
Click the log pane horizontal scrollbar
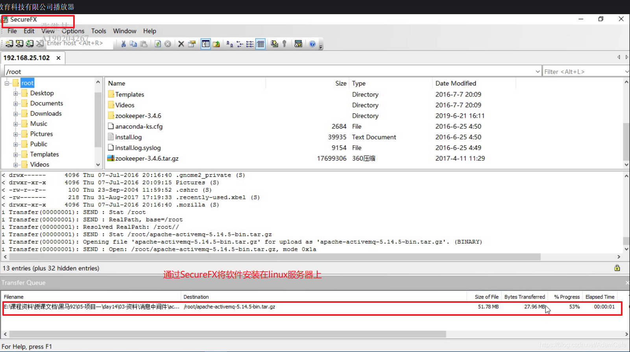[x=275, y=257]
